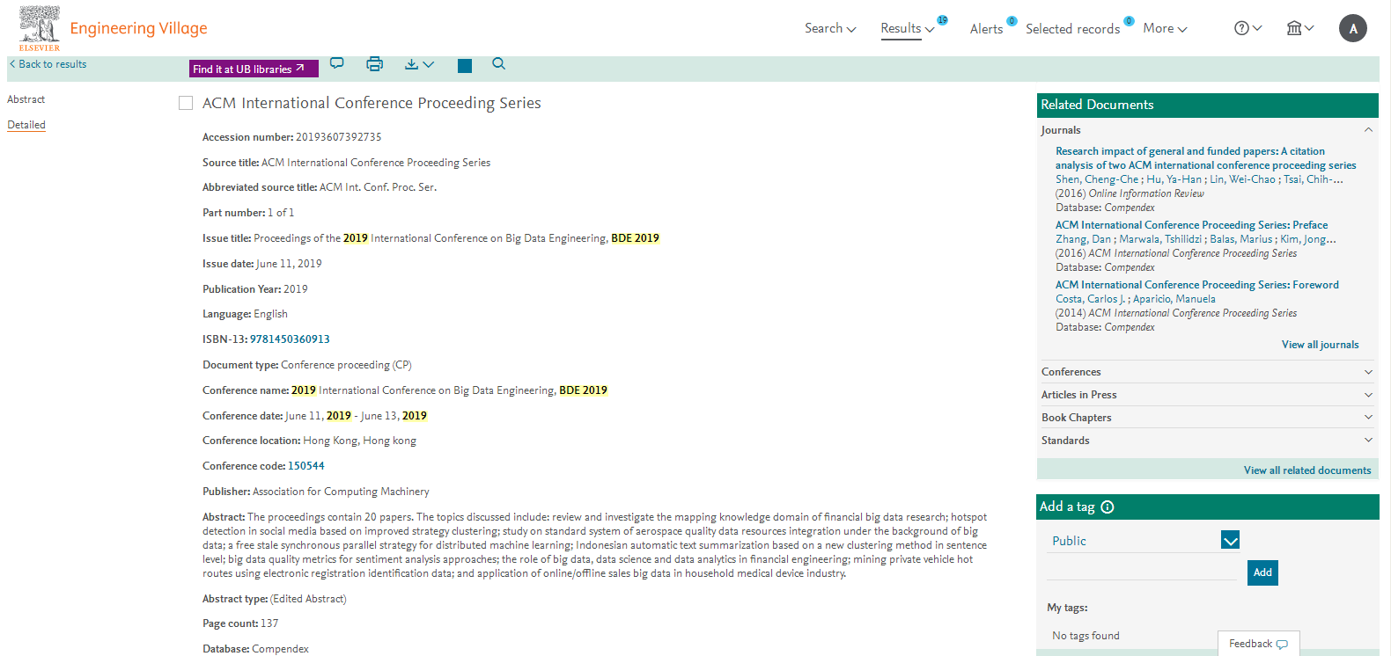The height and width of the screenshot is (656, 1391).
Task: Switch to the Detailed view
Action: tap(26, 125)
